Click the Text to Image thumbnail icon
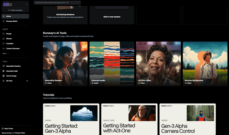Viewport: 229px width, 135px height. [4, 76]
